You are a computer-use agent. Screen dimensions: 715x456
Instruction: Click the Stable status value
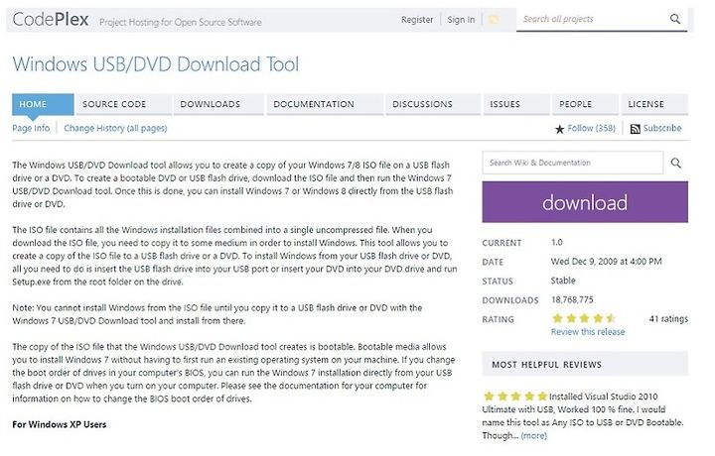click(563, 281)
